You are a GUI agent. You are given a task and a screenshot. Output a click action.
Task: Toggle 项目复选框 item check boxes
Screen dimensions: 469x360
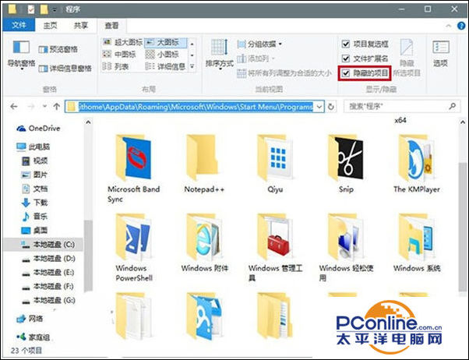click(346, 44)
